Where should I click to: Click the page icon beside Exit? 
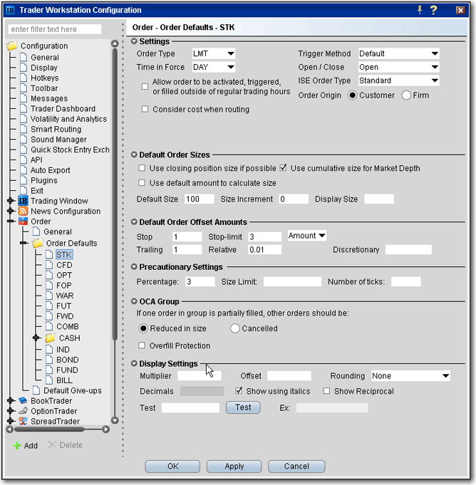(x=24, y=190)
